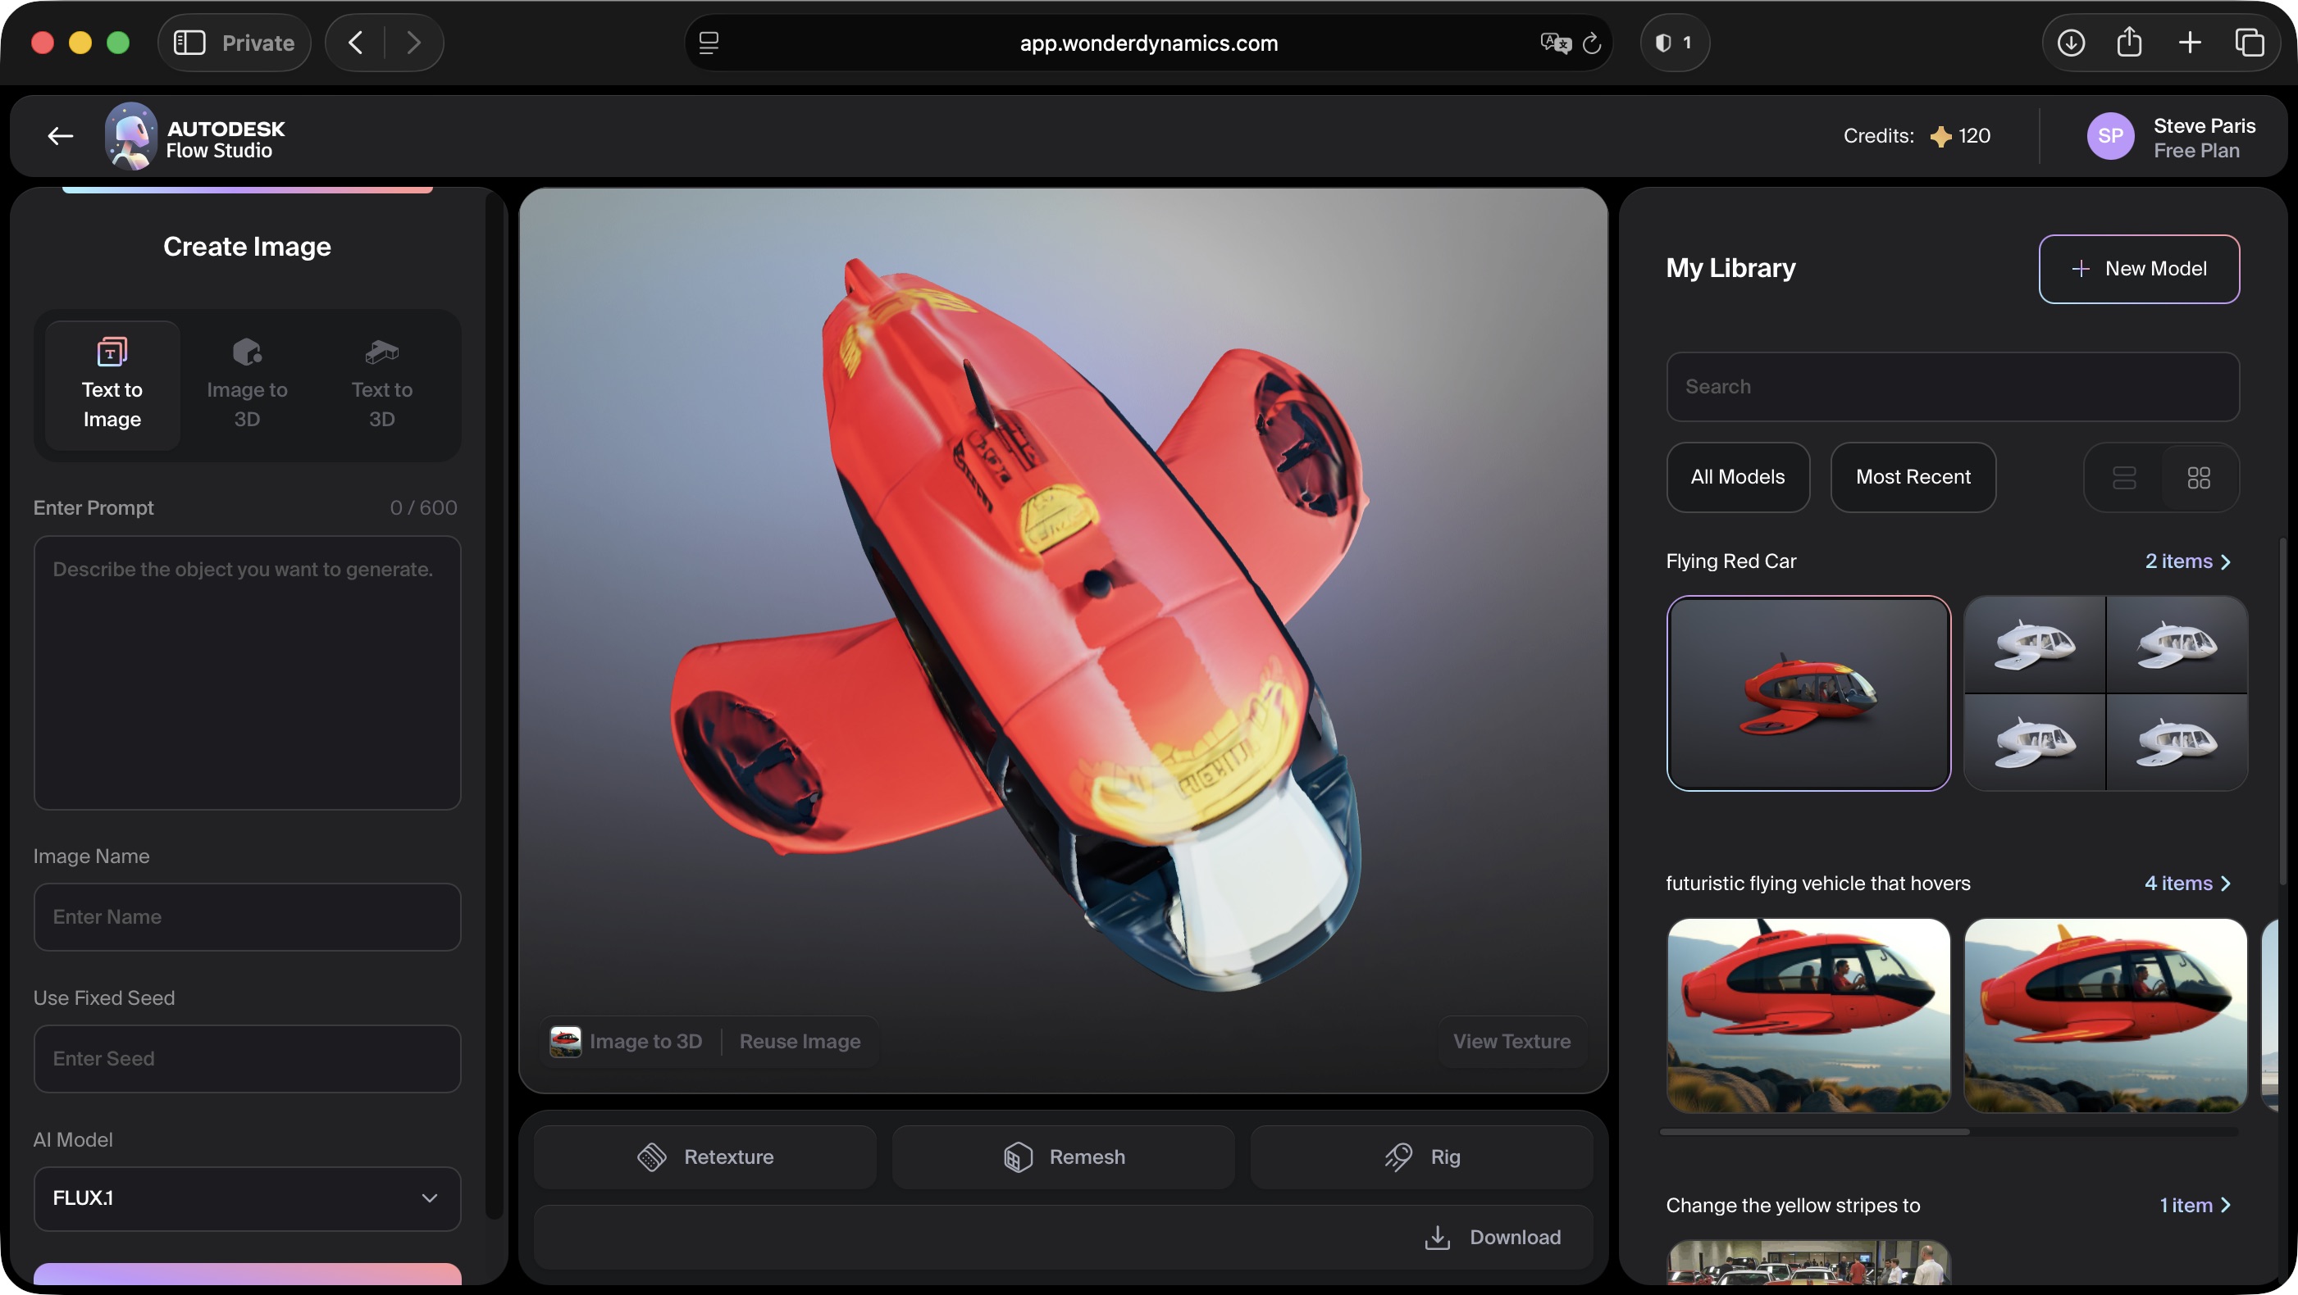Click the Search field in My Library

tap(1952, 386)
